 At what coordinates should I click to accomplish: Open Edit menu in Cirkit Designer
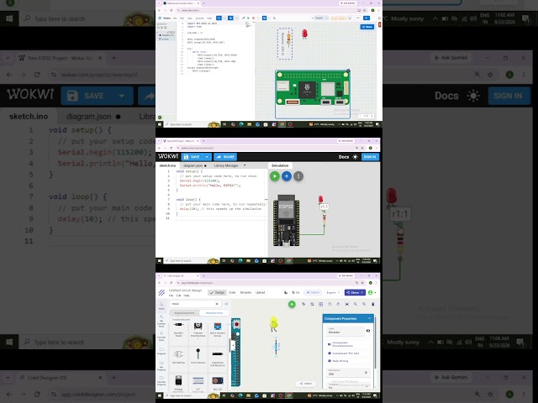(x=178, y=296)
